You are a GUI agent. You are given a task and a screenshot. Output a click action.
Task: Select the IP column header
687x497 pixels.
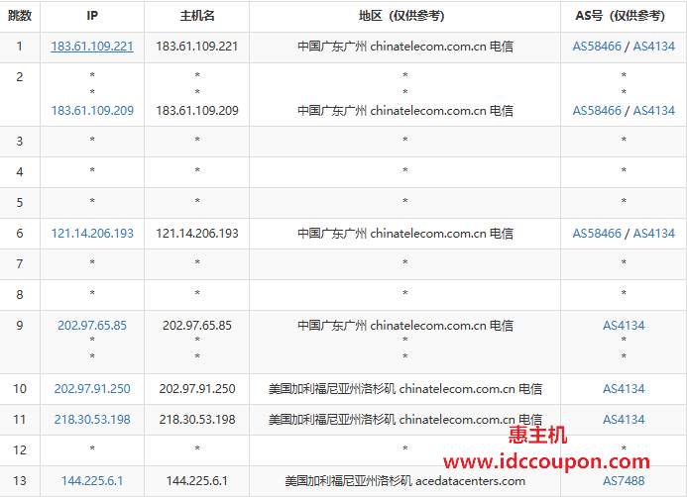tap(92, 16)
